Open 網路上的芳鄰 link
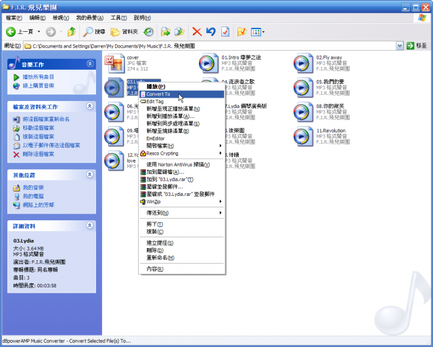Image resolution: width=433 pixels, height=347 pixels. coord(39,205)
